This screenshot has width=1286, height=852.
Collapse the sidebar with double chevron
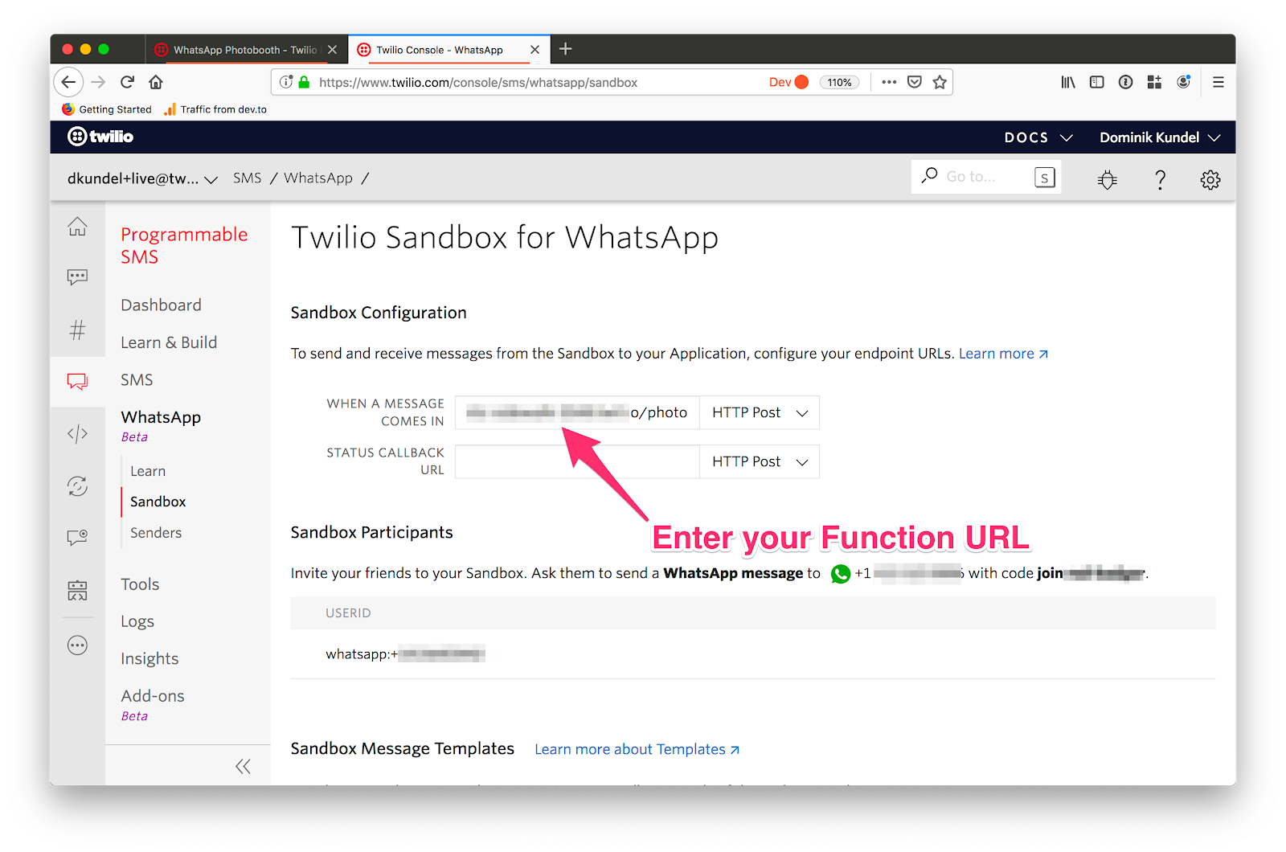(x=243, y=766)
